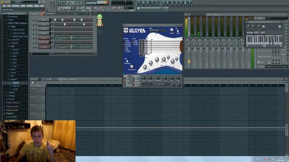Image resolution: width=289 pixels, height=162 pixels.
Task: Click the Slayer logo icon
Action: coord(126,30)
